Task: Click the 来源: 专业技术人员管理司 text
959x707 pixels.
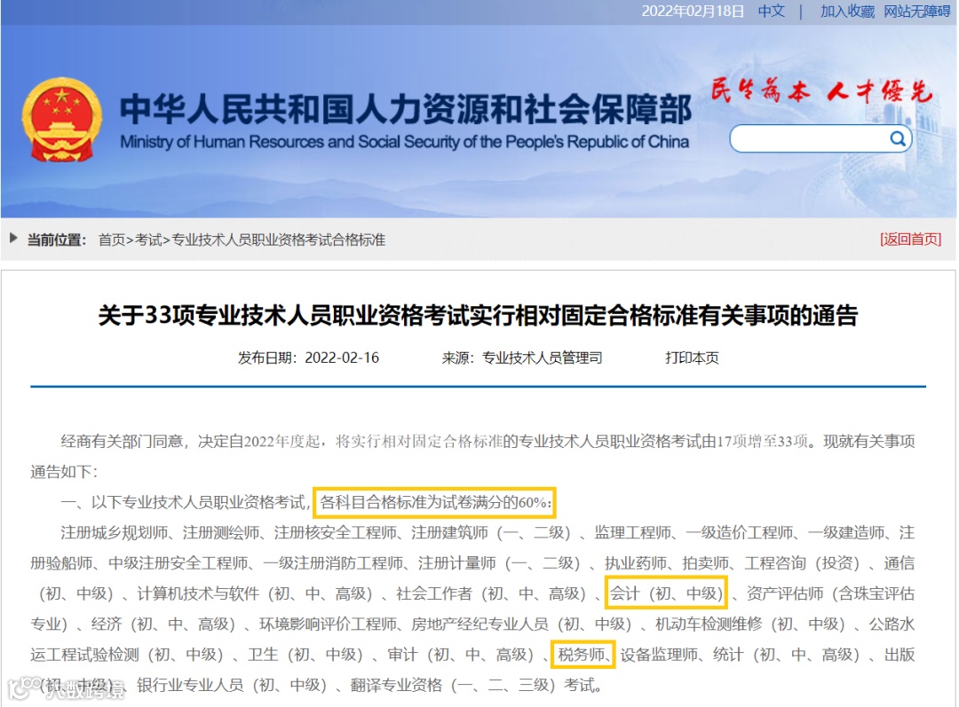Action: click(522, 357)
